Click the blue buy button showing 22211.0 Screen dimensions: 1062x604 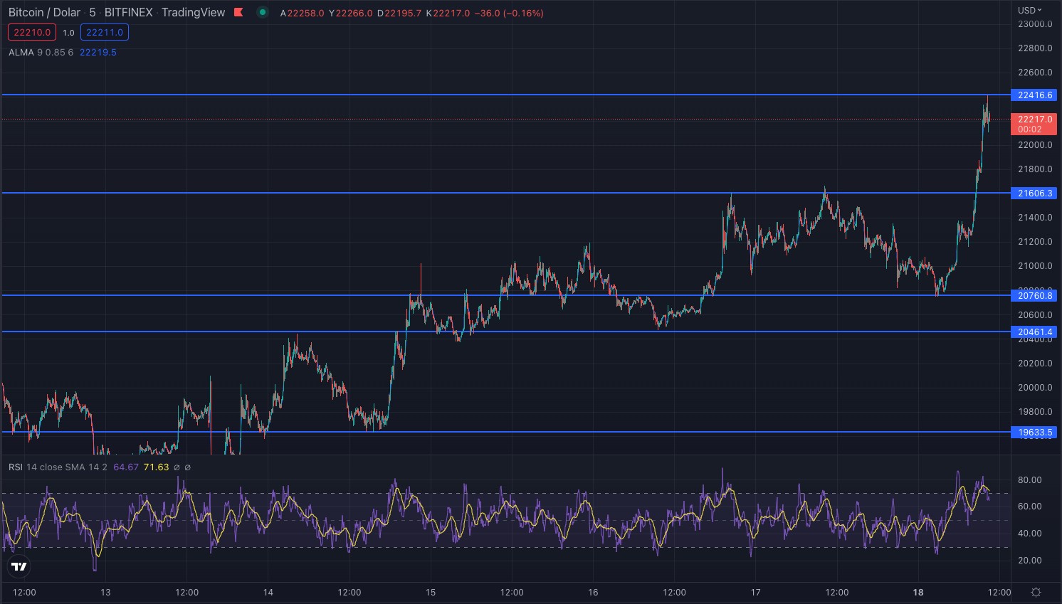(x=105, y=32)
